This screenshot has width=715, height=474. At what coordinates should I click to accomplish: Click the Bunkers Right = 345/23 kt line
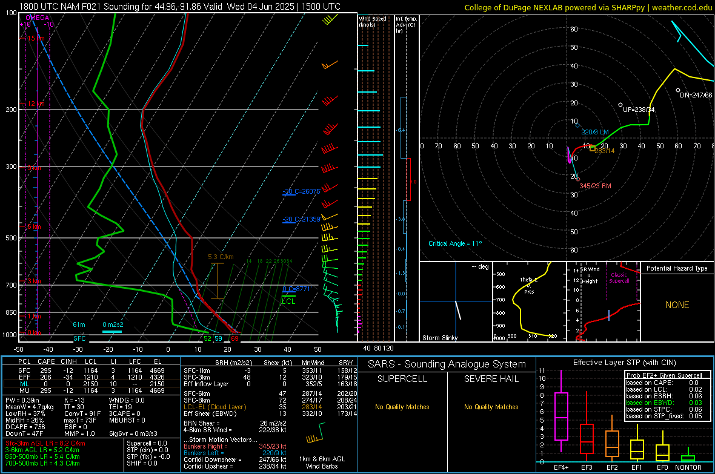[x=235, y=446]
